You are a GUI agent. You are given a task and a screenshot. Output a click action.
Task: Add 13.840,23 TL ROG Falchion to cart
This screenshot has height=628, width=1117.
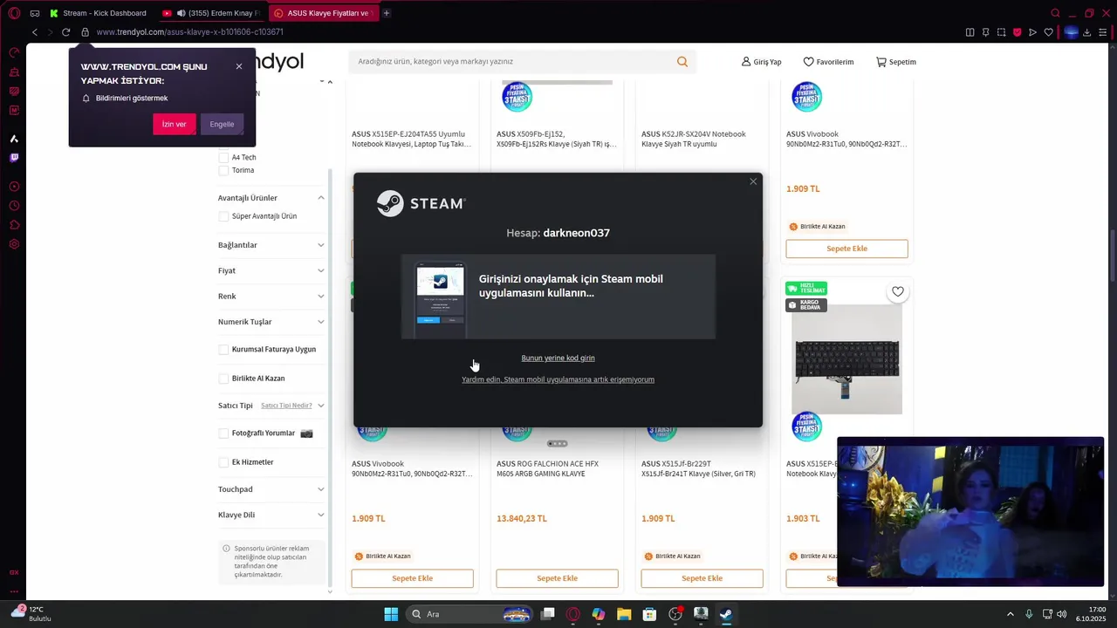[x=557, y=578]
